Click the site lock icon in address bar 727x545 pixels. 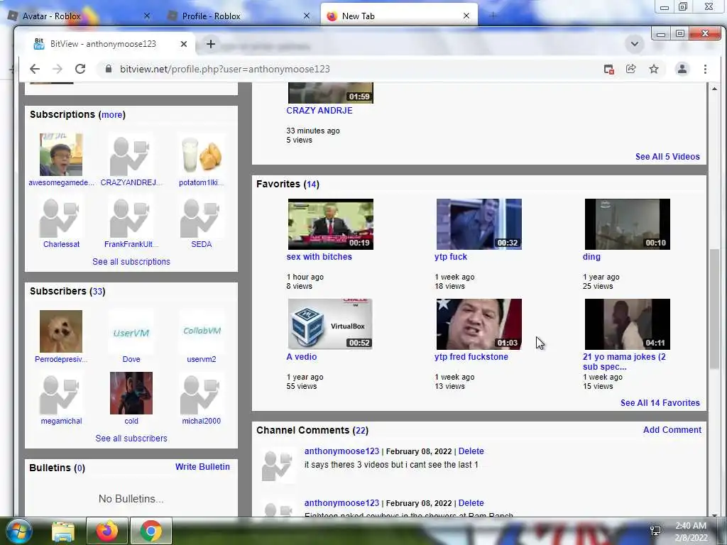click(x=109, y=69)
